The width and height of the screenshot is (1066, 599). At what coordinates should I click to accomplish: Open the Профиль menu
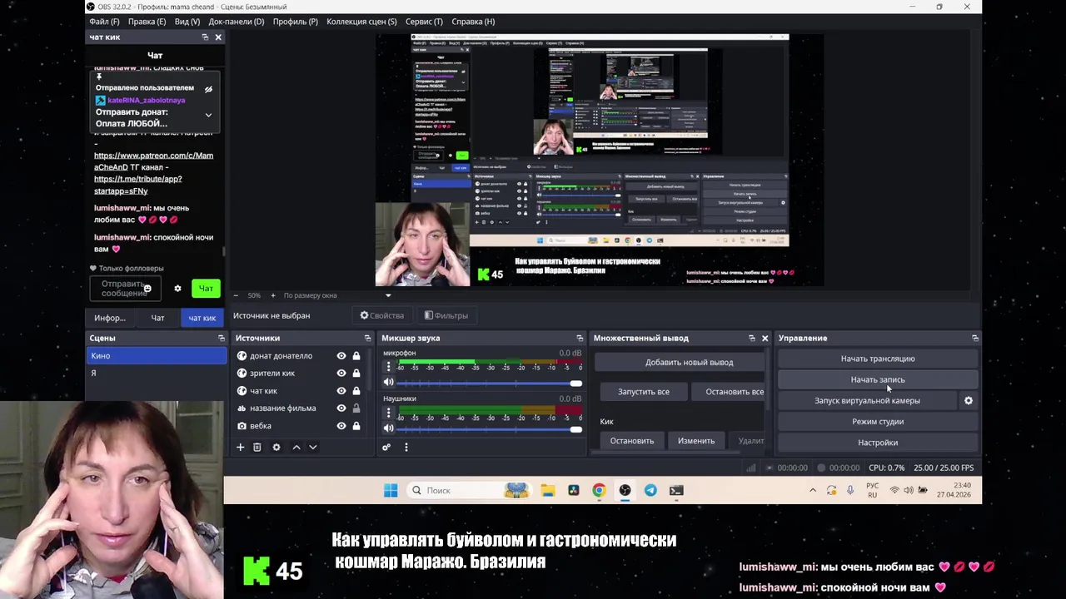296,21
